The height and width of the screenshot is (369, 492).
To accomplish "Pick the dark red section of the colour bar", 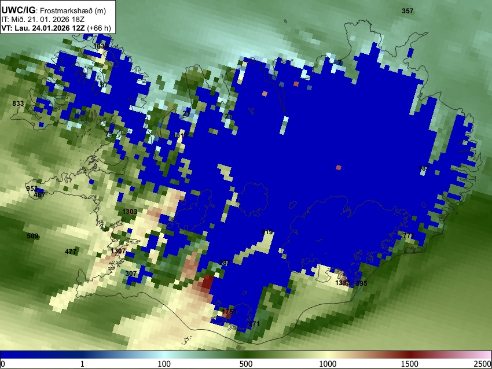I will 411,355.
